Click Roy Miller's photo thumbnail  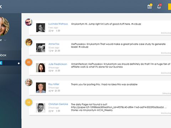coord(41,88)
